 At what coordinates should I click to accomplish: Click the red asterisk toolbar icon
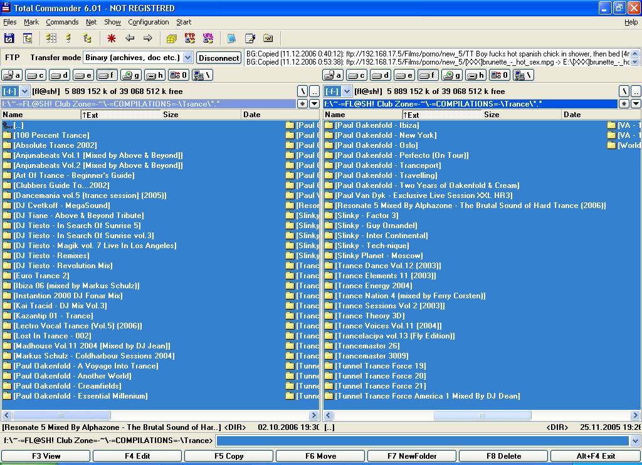coord(112,38)
